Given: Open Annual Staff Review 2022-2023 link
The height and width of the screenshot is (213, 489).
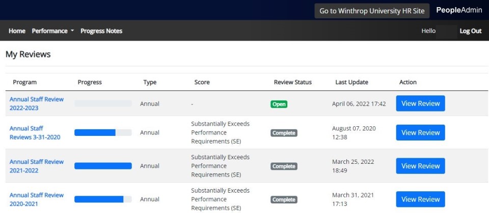Looking at the screenshot, I should tap(36, 103).
